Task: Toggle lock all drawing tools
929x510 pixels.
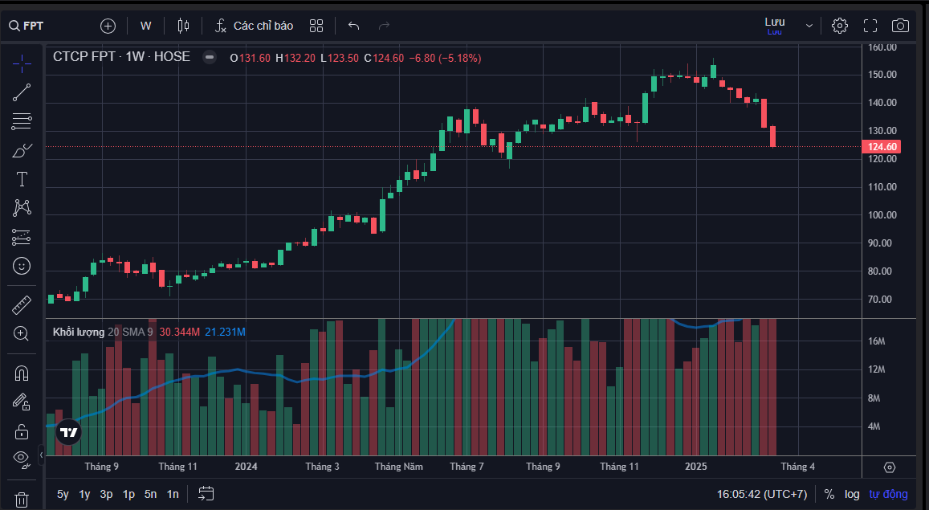Action: click(22, 430)
